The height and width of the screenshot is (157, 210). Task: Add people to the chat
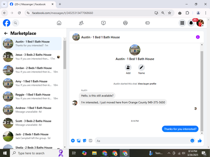tap(128, 67)
